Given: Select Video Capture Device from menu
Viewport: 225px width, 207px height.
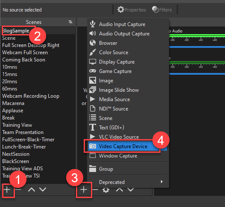Looking at the screenshot, I should [128, 146].
